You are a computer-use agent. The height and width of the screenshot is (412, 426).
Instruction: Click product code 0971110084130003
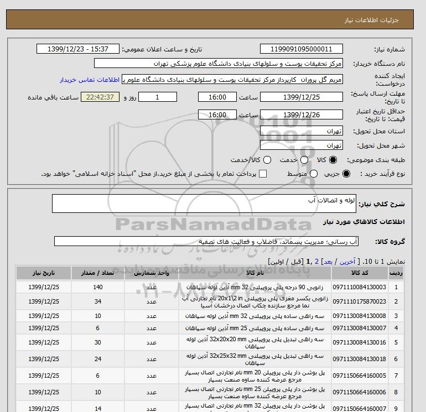[x=360, y=287]
